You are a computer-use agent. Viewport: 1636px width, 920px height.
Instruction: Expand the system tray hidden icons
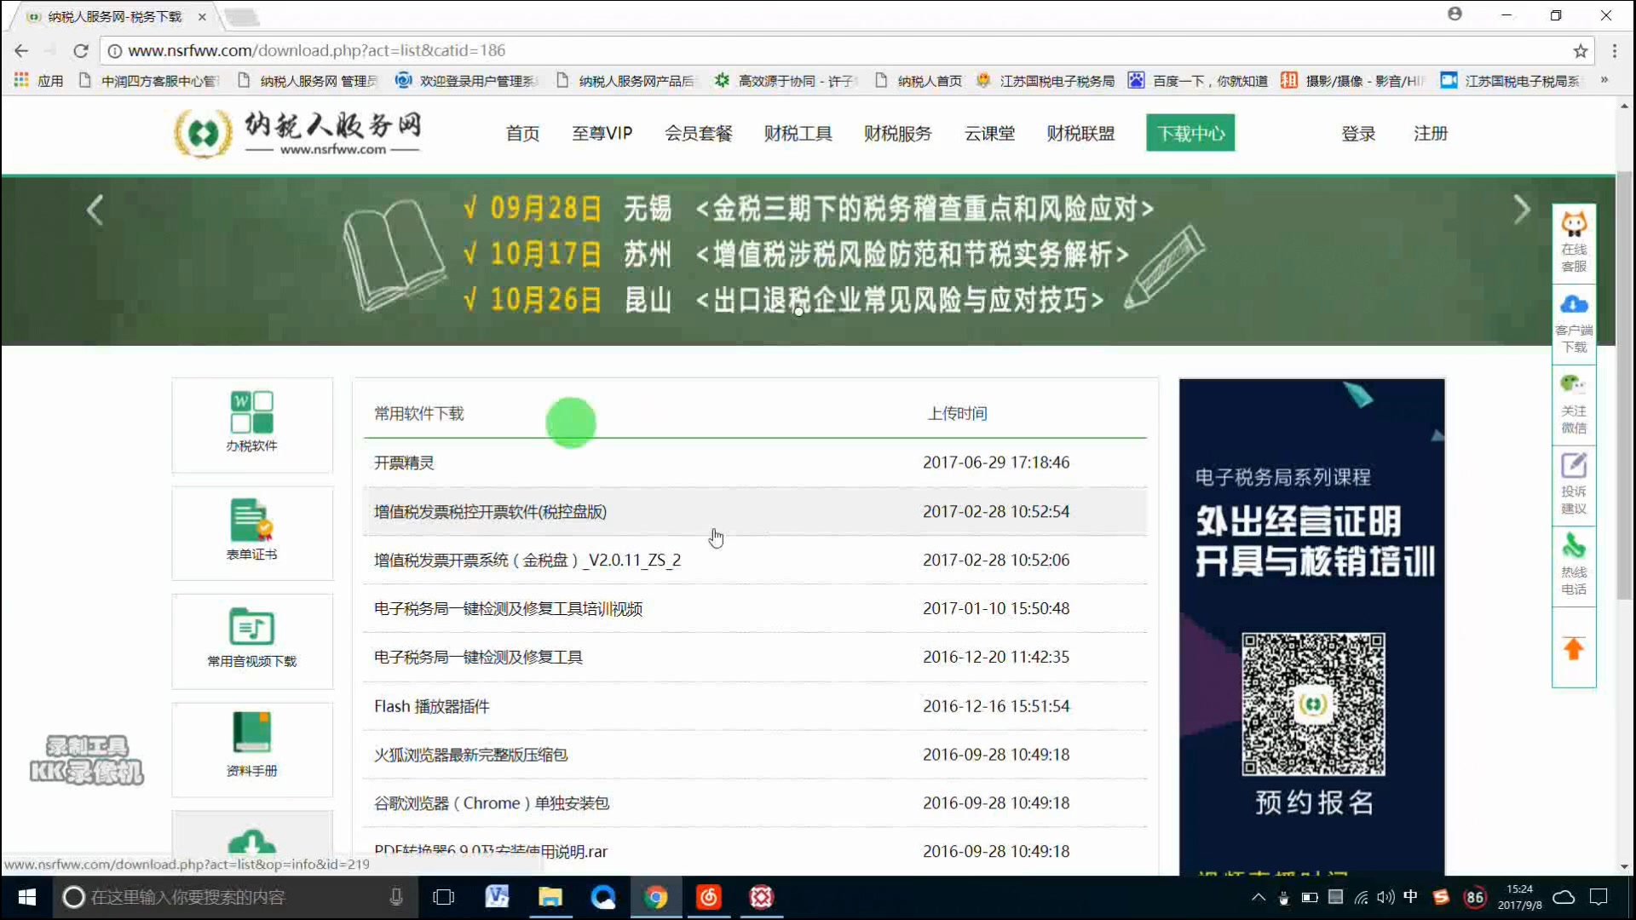pos(1258,897)
